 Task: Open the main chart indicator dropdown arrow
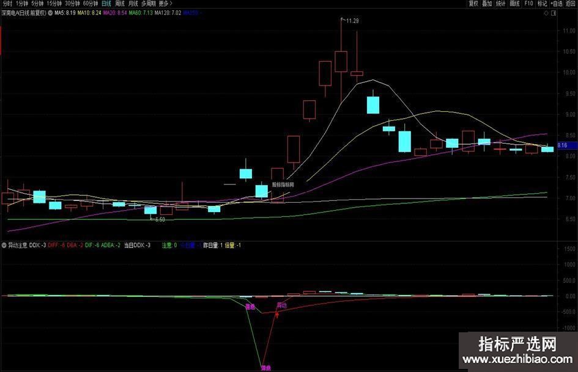point(50,13)
